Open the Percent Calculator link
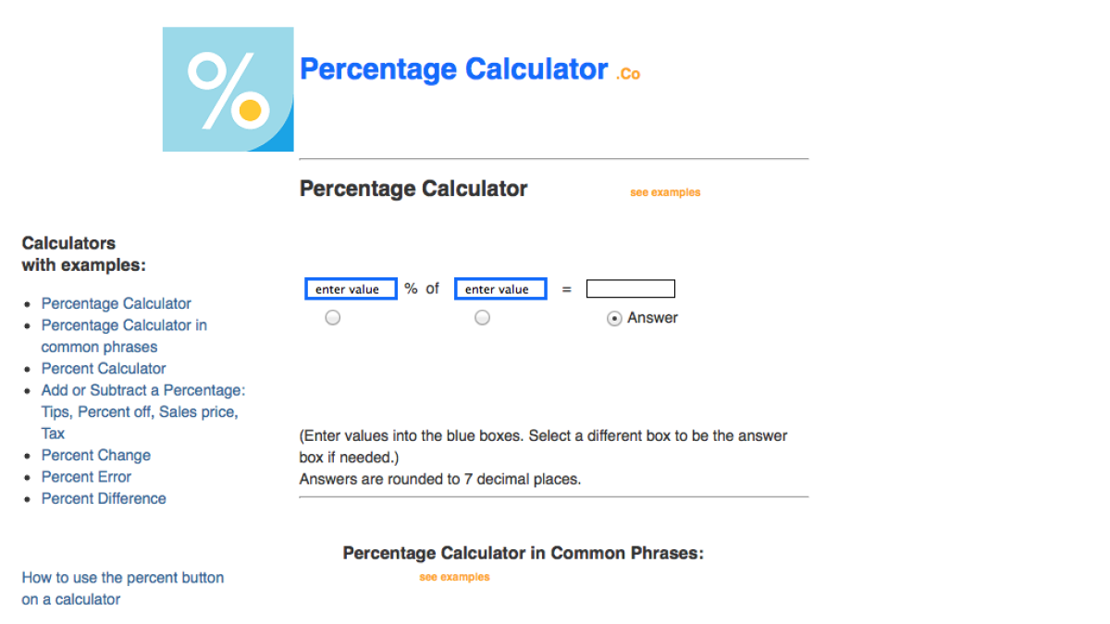 click(x=103, y=368)
